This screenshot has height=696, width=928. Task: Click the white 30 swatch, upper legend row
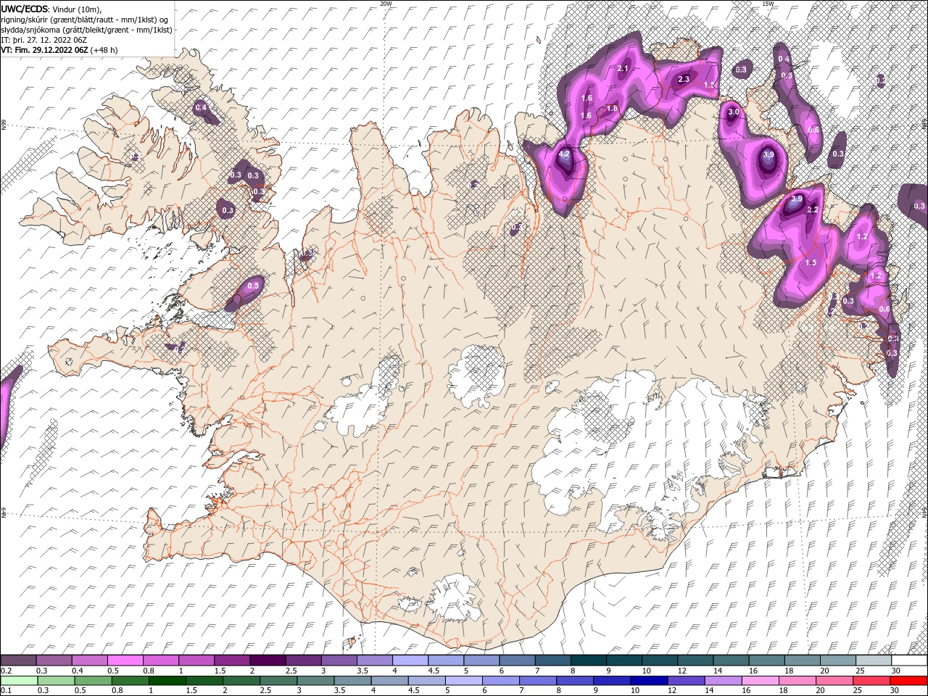pos(909,660)
